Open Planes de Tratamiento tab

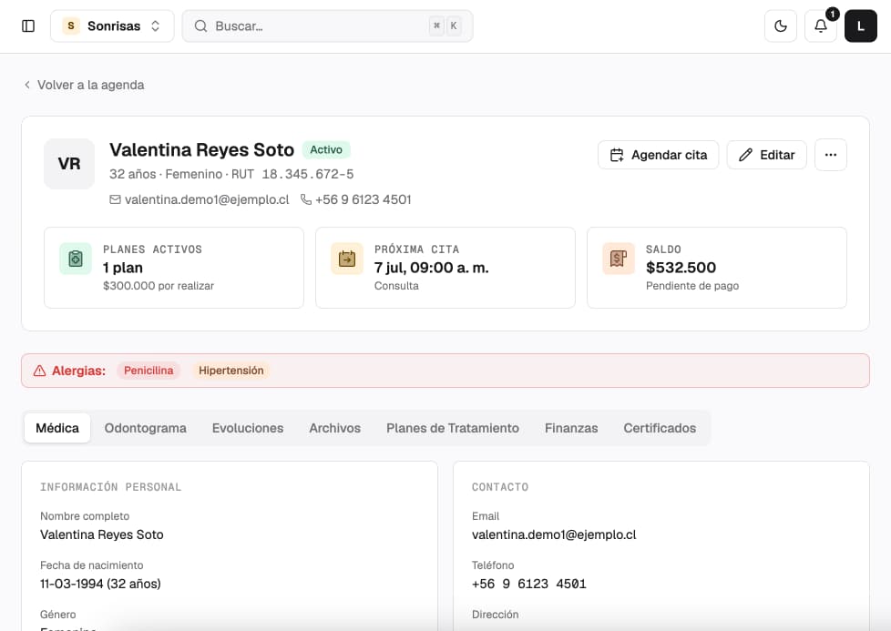453,428
